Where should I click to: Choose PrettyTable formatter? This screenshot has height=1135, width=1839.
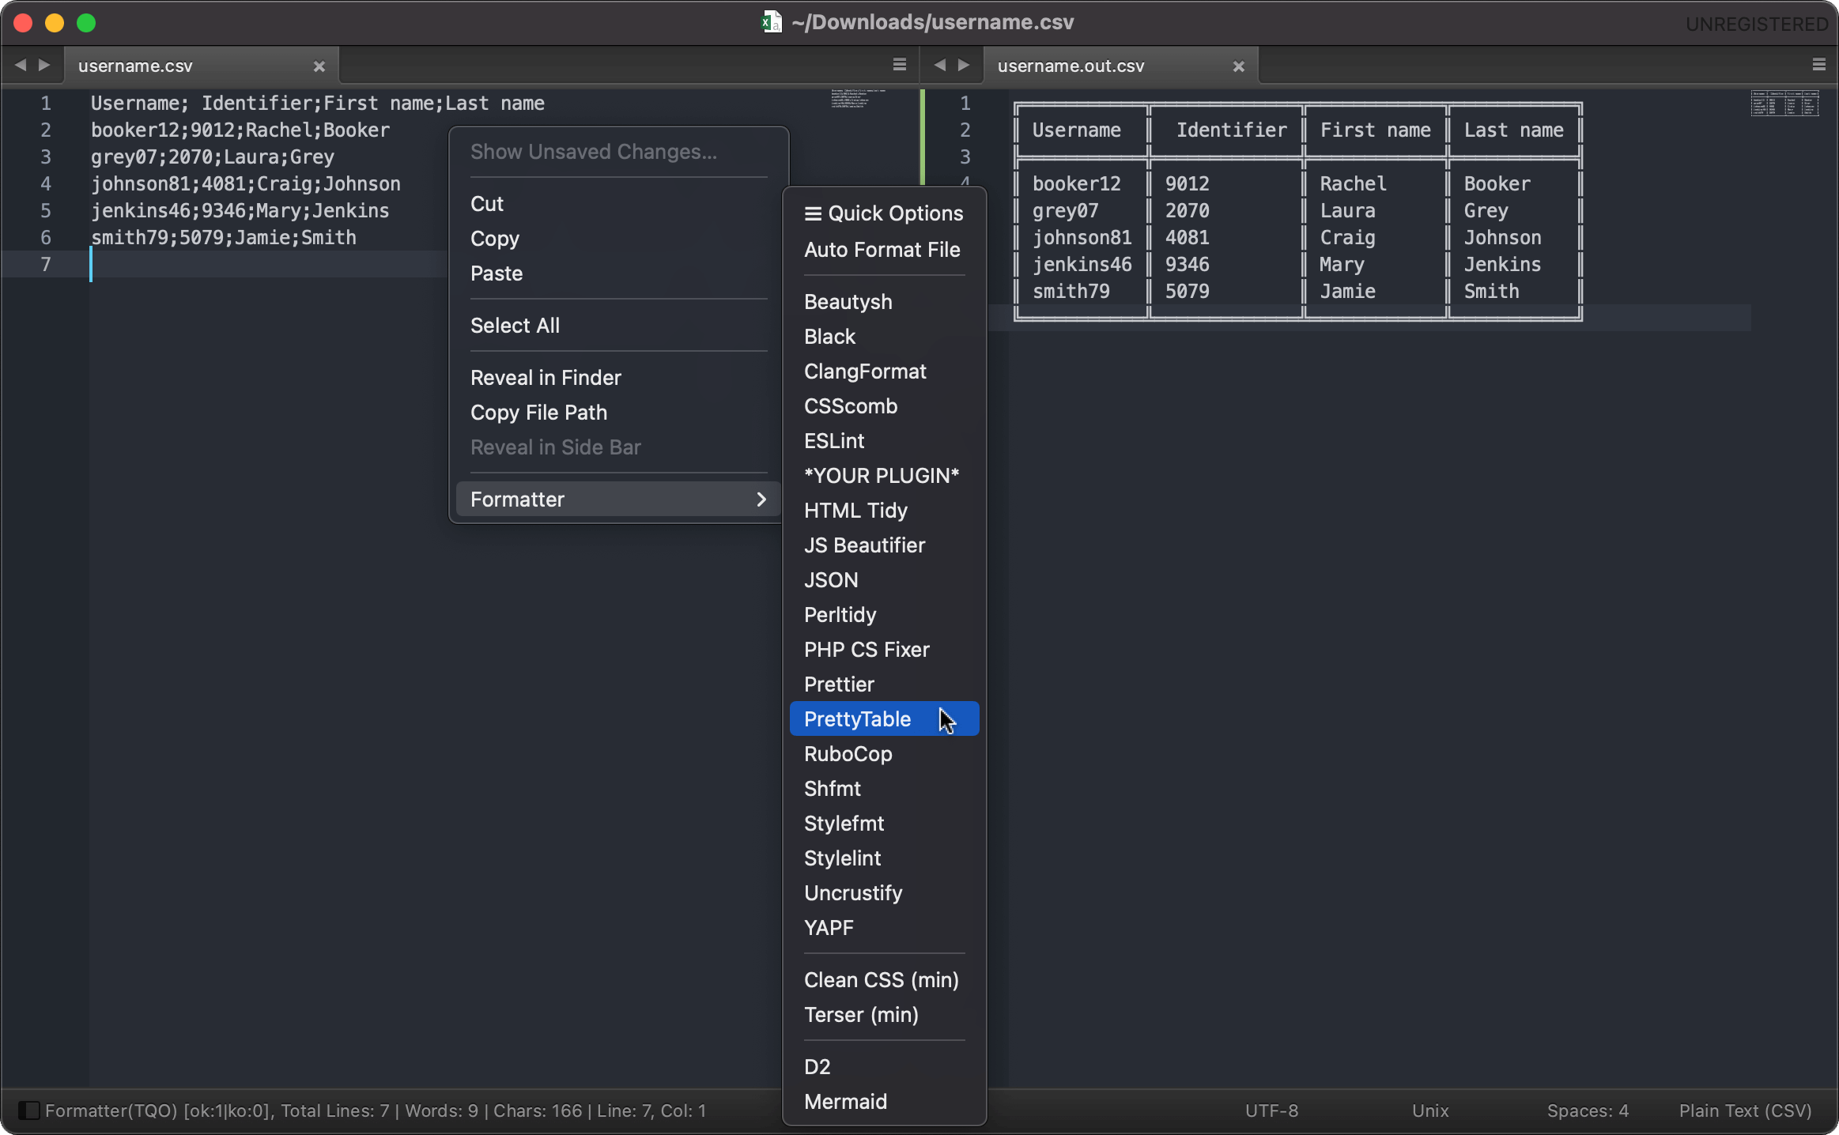click(858, 719)
